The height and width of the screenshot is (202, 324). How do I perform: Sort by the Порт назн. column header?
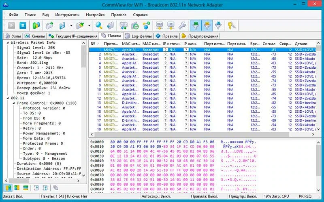[x=237, y=44]
